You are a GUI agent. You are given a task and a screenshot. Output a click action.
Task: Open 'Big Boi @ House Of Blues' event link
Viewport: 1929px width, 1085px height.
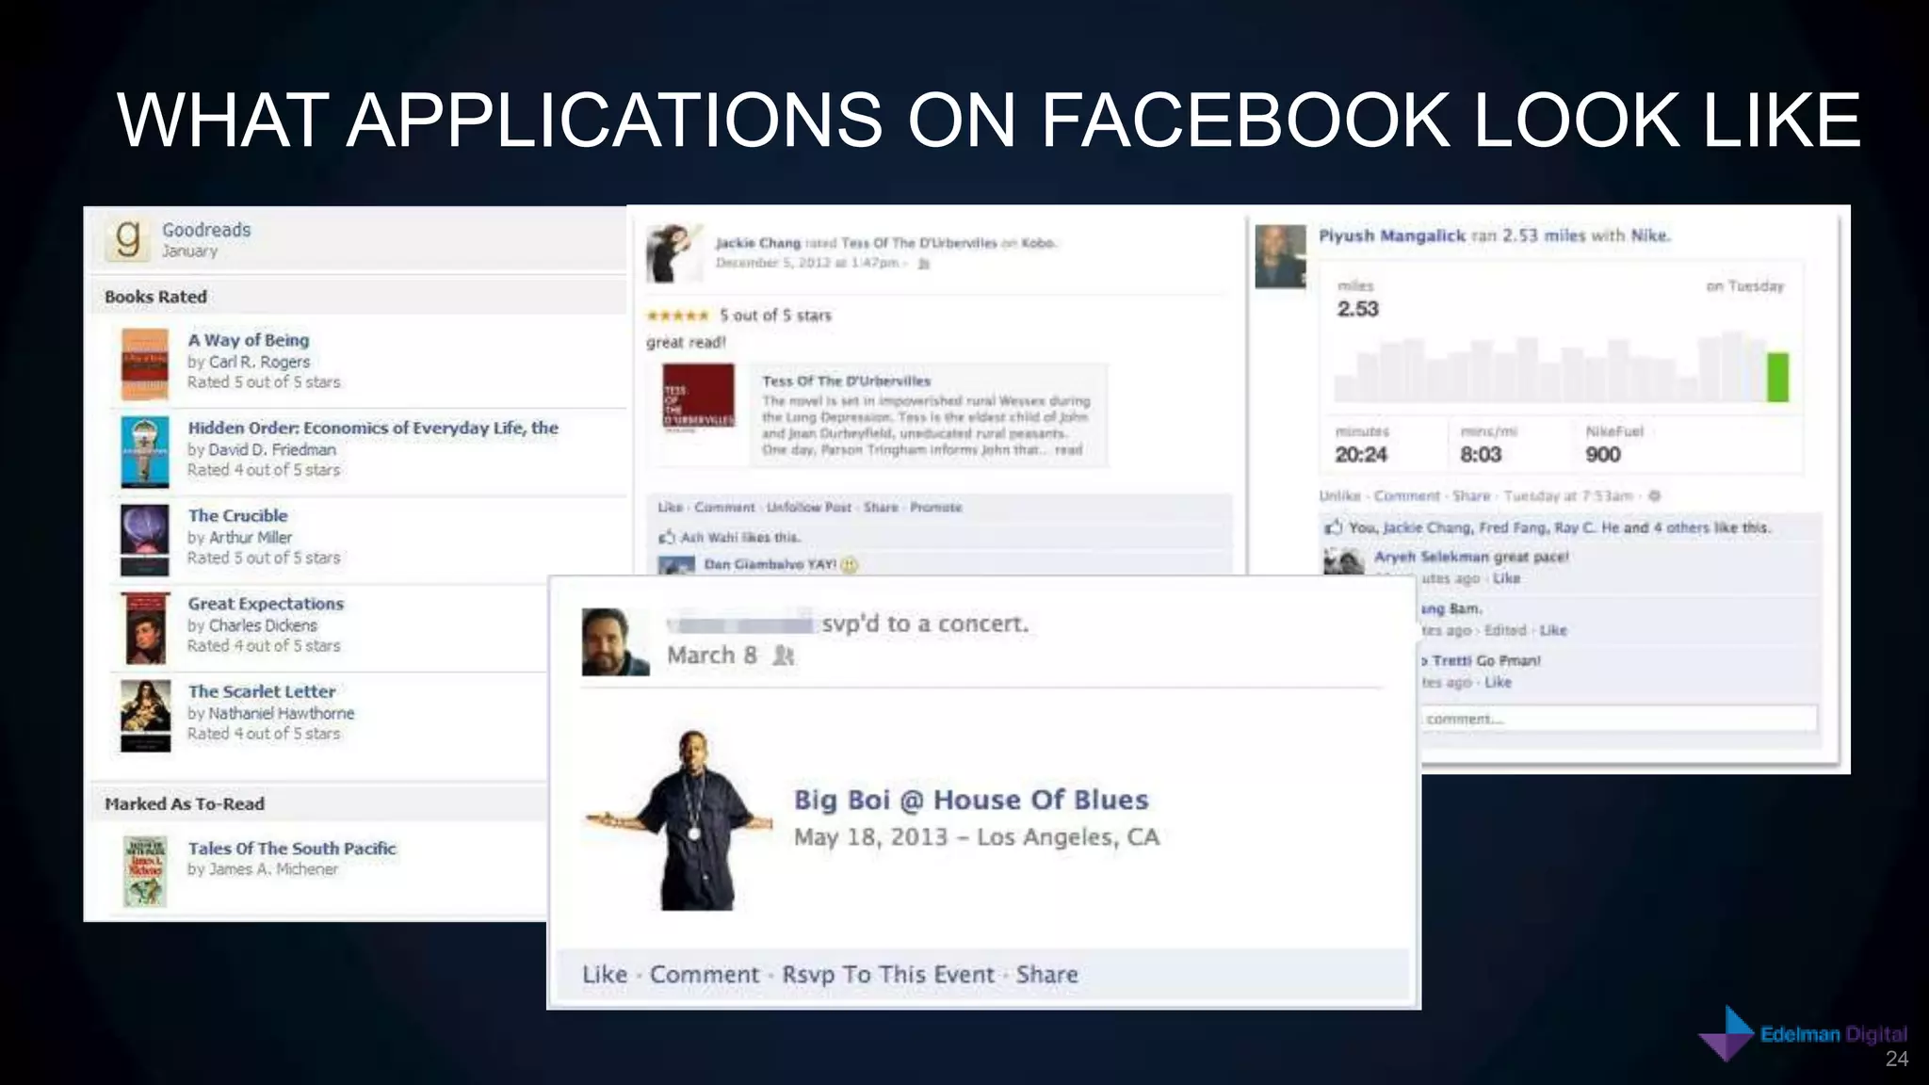971,800
